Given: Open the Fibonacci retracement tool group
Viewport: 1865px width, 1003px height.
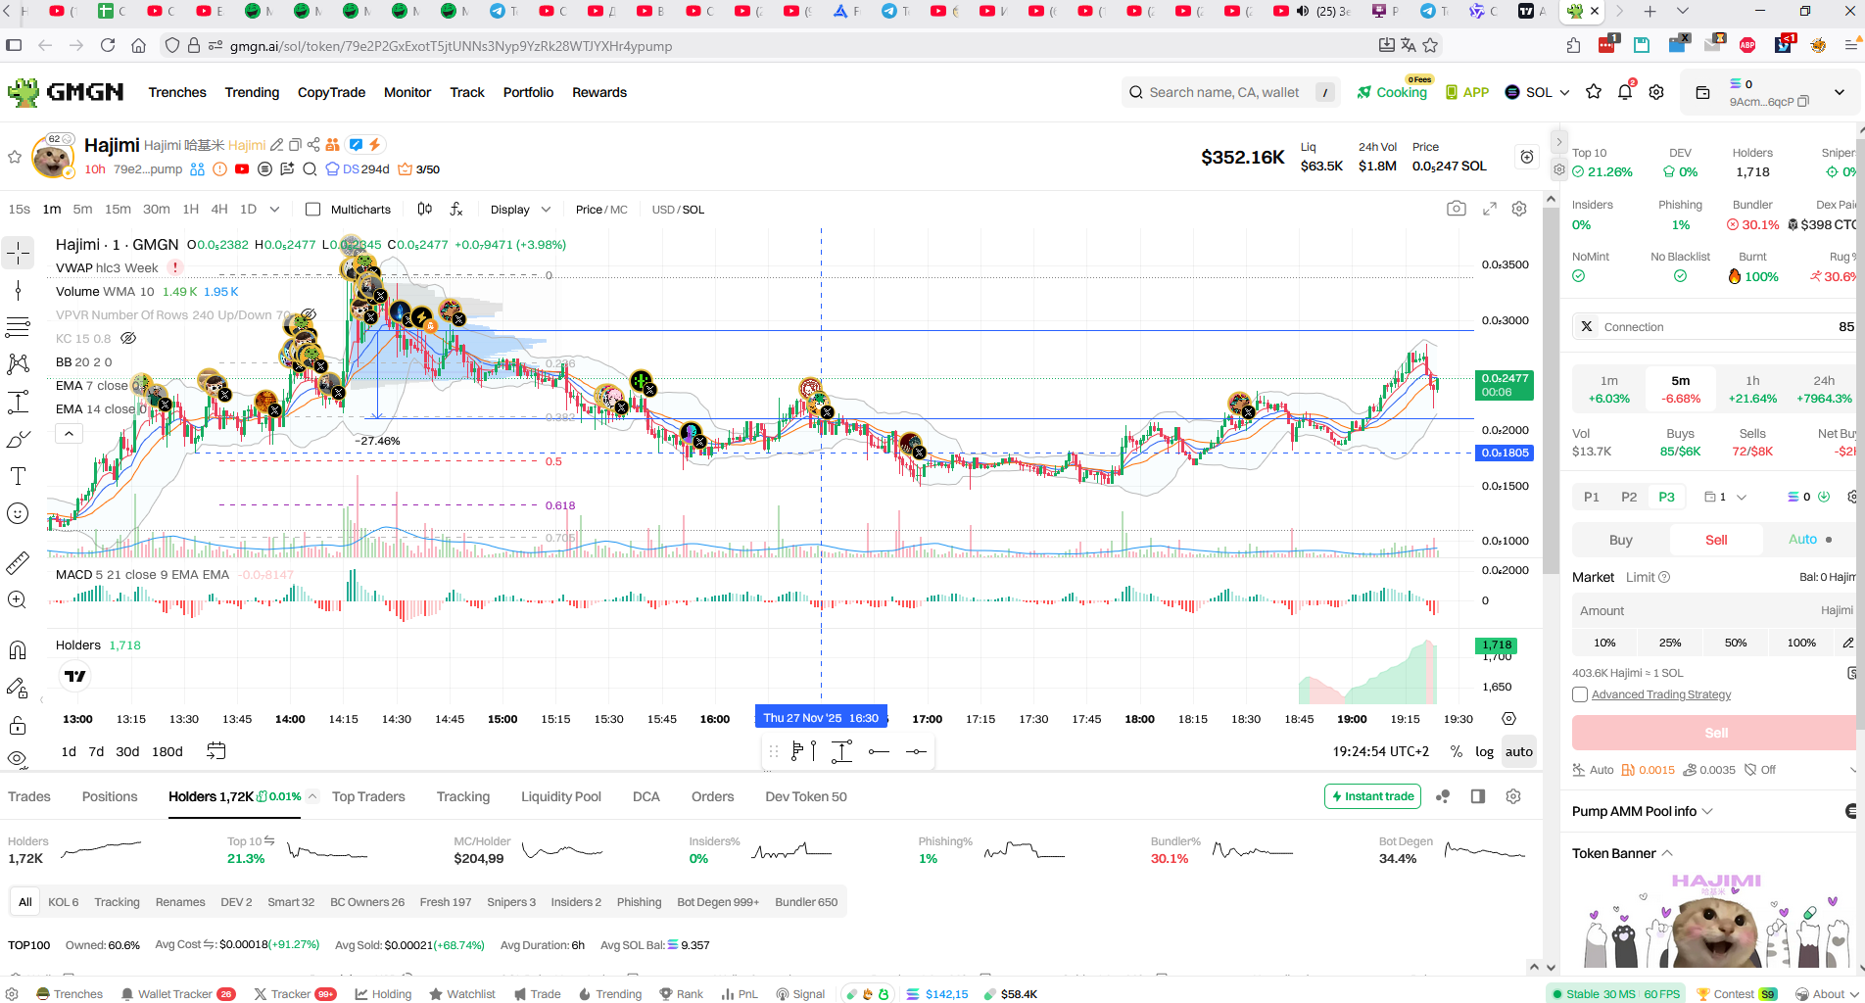Looking at the screenshot, I should coord(18,327).
